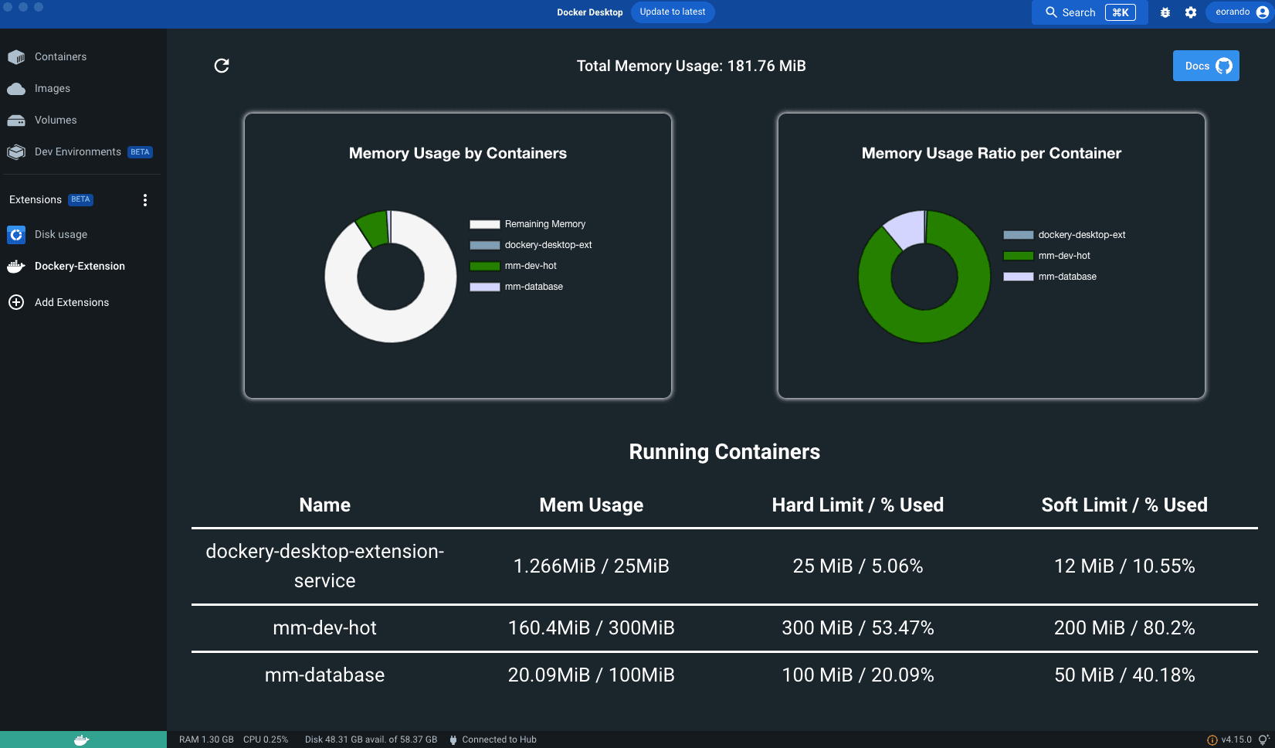
Task: Click 20.09MiB / 100MiB cell
Action: pos(592,675)
